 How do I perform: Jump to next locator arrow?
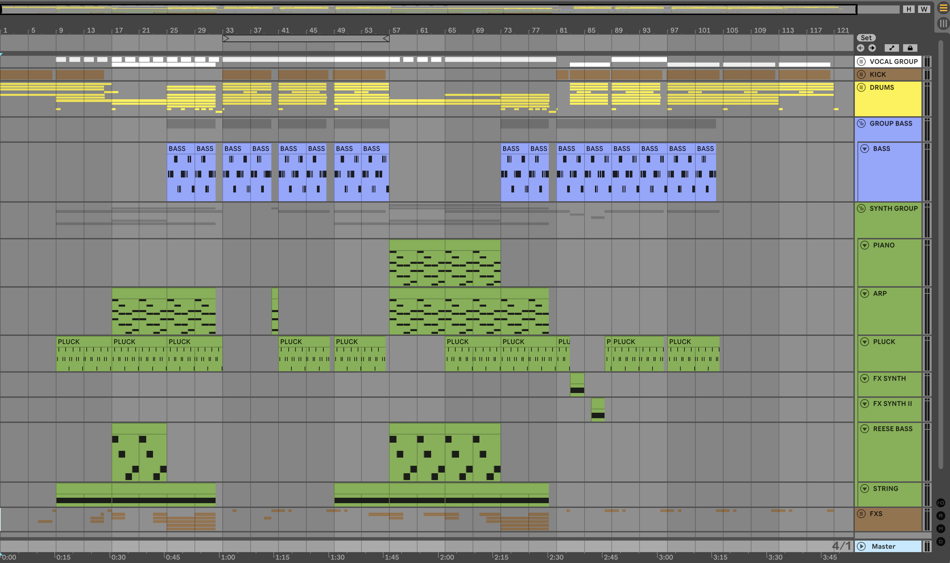pyautogui.click(x=872, y=48)
